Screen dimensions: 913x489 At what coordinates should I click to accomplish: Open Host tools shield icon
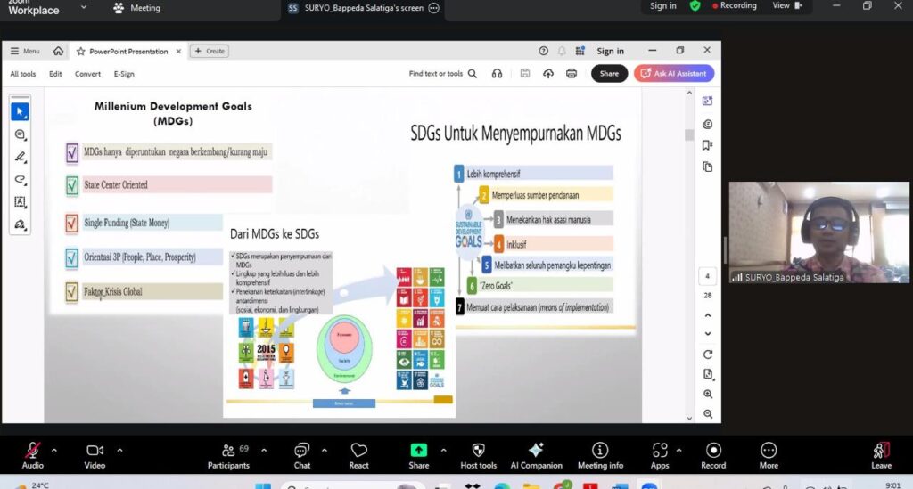pos(478,455)
